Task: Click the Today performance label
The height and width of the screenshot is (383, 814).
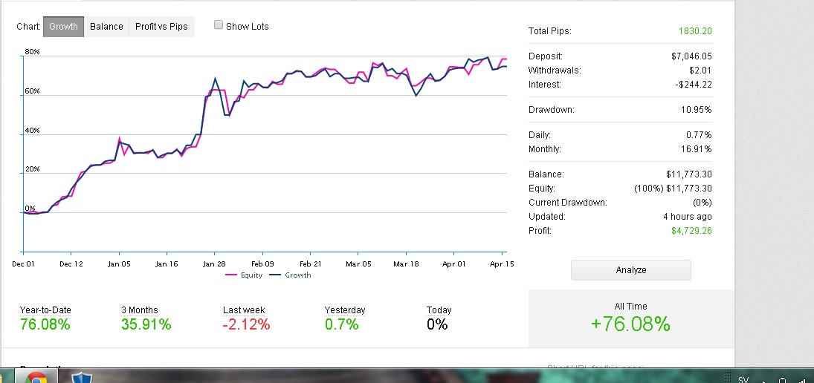Action: [x=439, y=310]
